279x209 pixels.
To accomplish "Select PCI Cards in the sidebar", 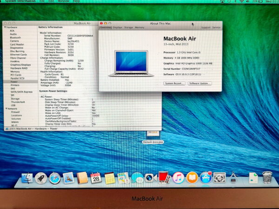I will [x=16, y=75].
